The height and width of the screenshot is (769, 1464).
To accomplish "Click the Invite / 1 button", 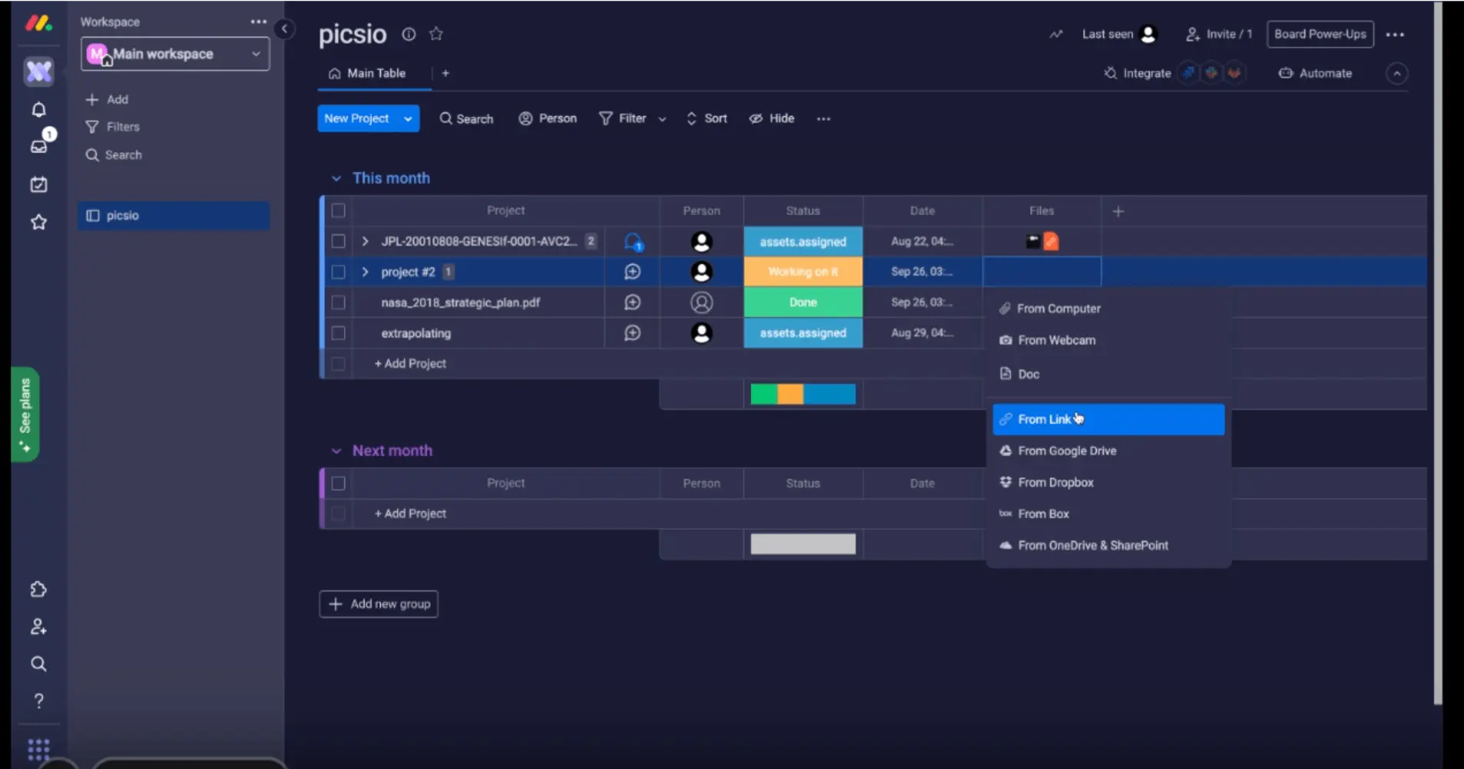I will coord(1219,34).
